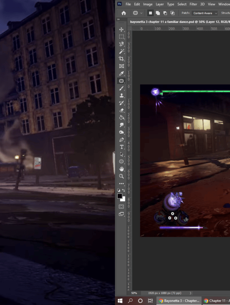Image resolution: width=230 pixels, height=305 pixels.
Task: Click the black foreground color swatch
Action: coord(120,196)
